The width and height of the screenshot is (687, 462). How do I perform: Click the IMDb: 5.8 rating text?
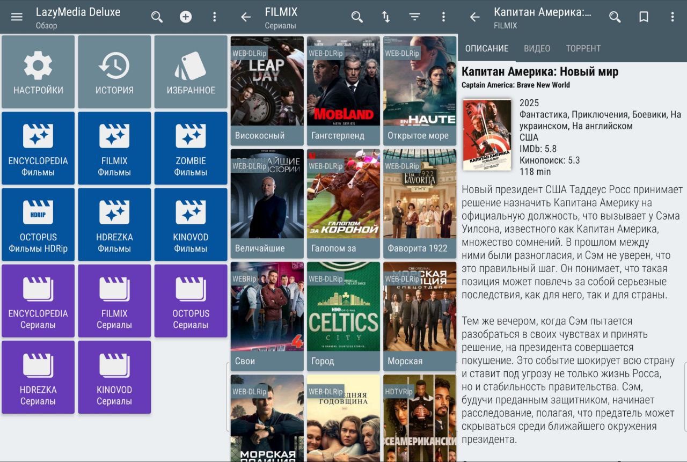(538, 149)
